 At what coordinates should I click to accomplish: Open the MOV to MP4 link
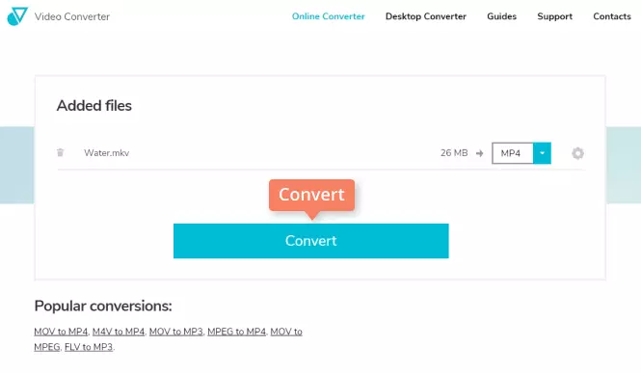61,332
